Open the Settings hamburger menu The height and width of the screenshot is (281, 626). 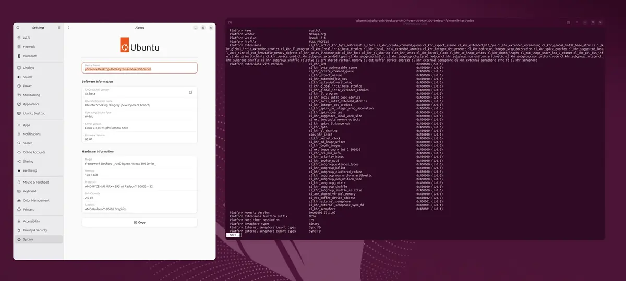pos(59,27)
